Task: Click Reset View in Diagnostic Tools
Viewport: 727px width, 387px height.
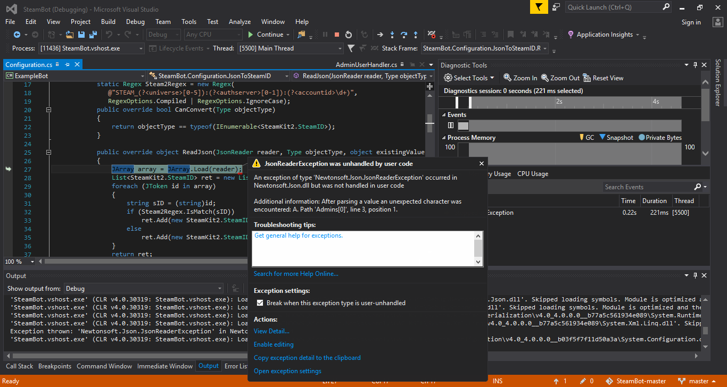Action: [x=604, y=78]
